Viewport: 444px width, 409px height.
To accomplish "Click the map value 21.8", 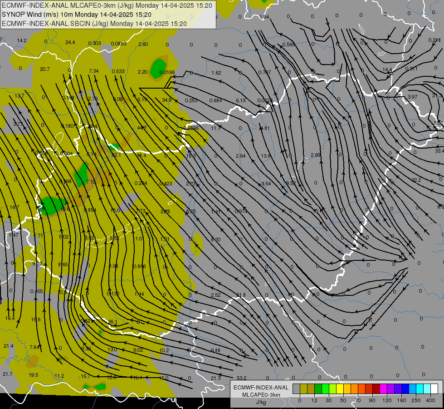I will [241, 295].
